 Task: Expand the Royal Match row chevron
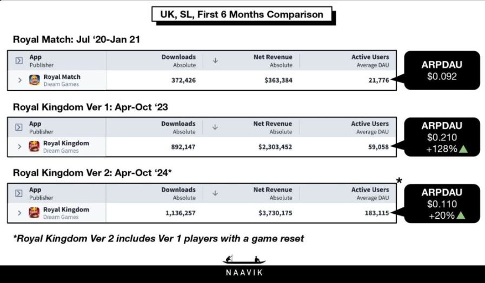(x=20, y=80)
